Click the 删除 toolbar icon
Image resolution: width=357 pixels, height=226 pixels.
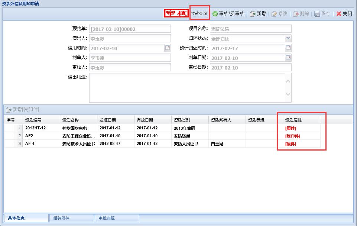pos(296,14)
